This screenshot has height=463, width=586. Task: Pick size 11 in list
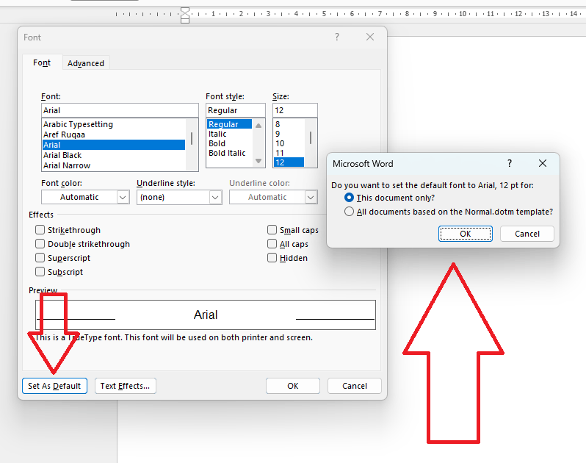coord(289,153)
